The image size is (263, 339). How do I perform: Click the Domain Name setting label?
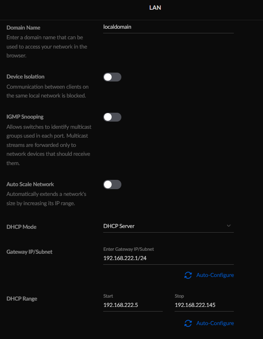pyautogui.click(x=23, y=28)
